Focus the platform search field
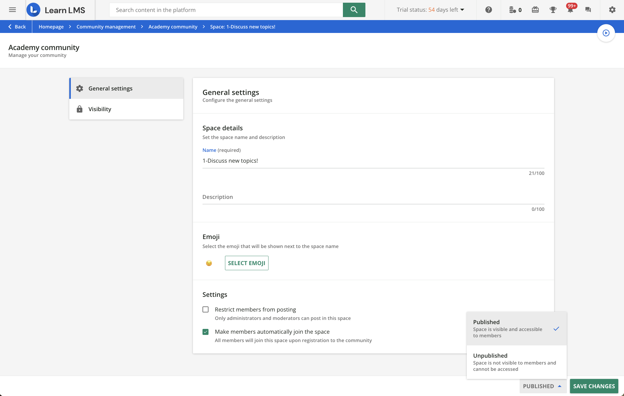Image resolution: width=624 pixels, height=396 pixels. click(226, 10)
